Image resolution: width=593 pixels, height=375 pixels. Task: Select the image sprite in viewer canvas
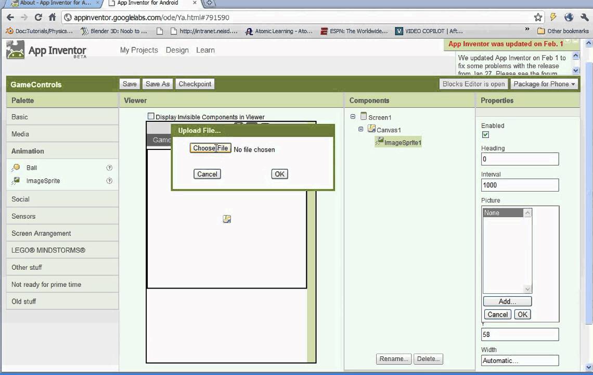point(227,219)
